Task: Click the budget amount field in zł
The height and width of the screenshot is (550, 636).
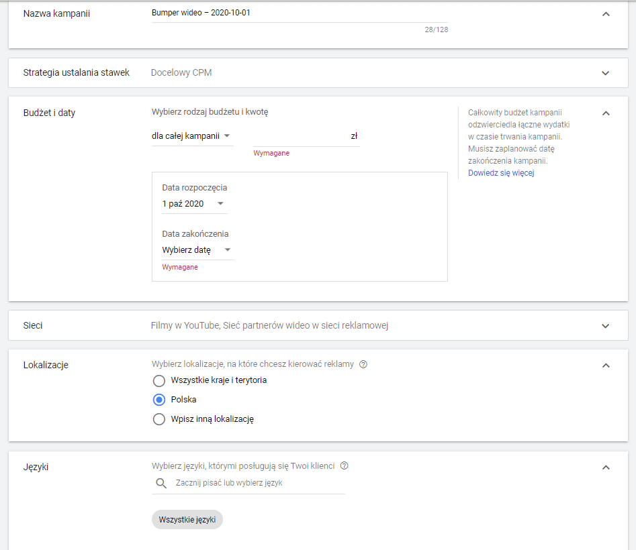Action: click(x=300, y=136)
